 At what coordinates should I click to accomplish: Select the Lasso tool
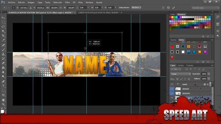point(3,27)
